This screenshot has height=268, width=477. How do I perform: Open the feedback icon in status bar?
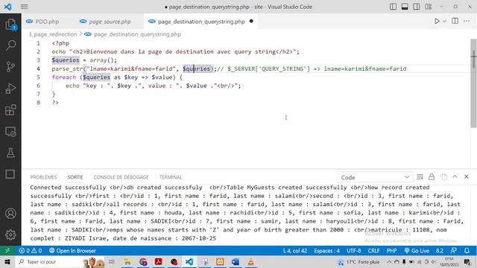454,251
